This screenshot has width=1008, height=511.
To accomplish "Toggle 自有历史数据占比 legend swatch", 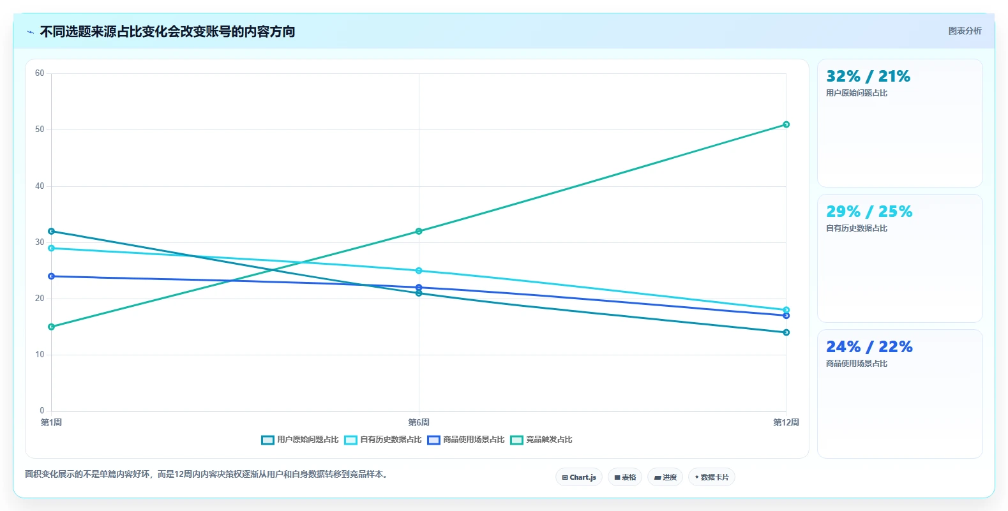I will pos(350,440).
